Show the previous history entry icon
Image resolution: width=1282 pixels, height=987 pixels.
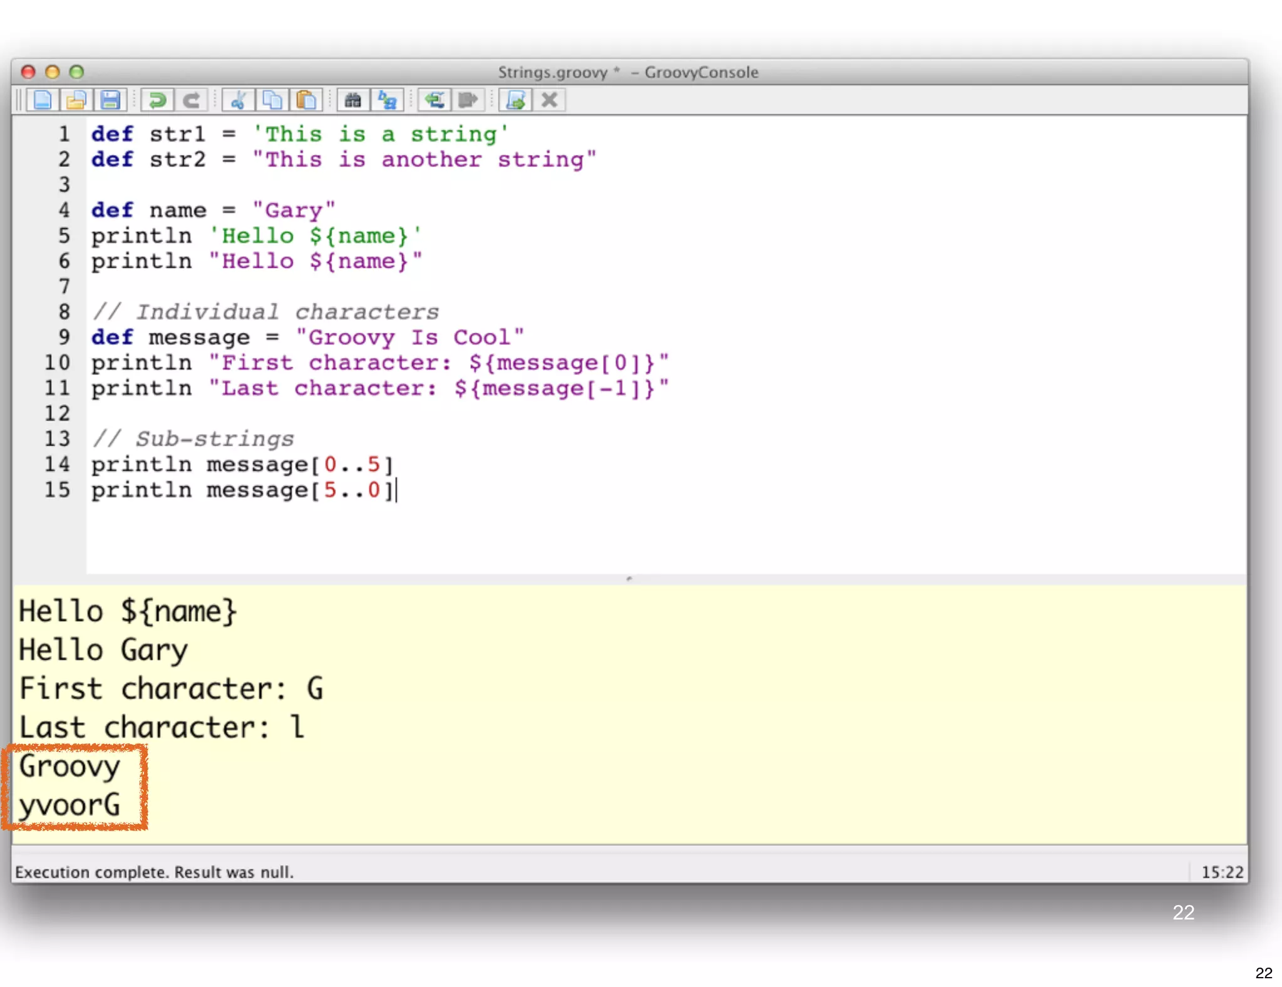434,100
